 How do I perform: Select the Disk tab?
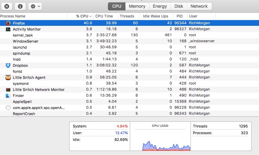pos(179,6)
